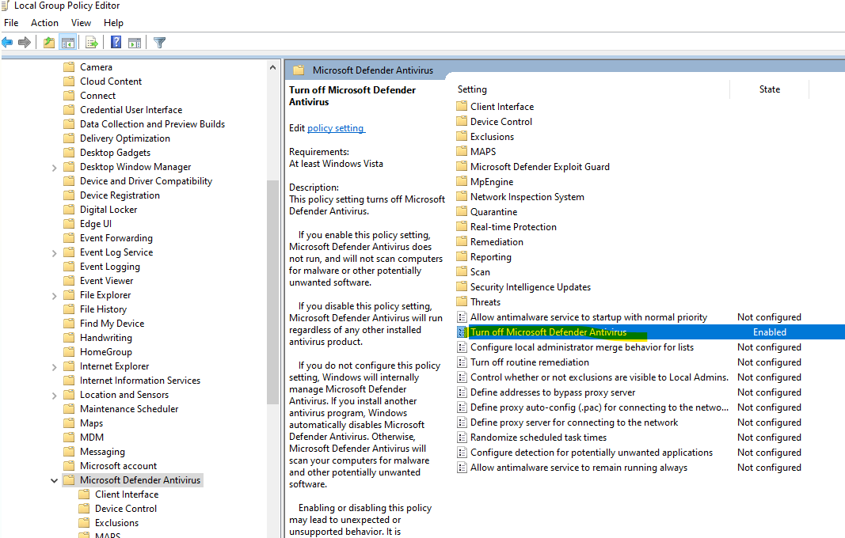Screen dimensions: 845x538
Task: Open the Action menu
Action: coord(44,23)
